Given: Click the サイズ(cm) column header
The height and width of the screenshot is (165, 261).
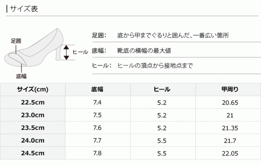Looking at the screenshot, I should click(x=33, y=90).
